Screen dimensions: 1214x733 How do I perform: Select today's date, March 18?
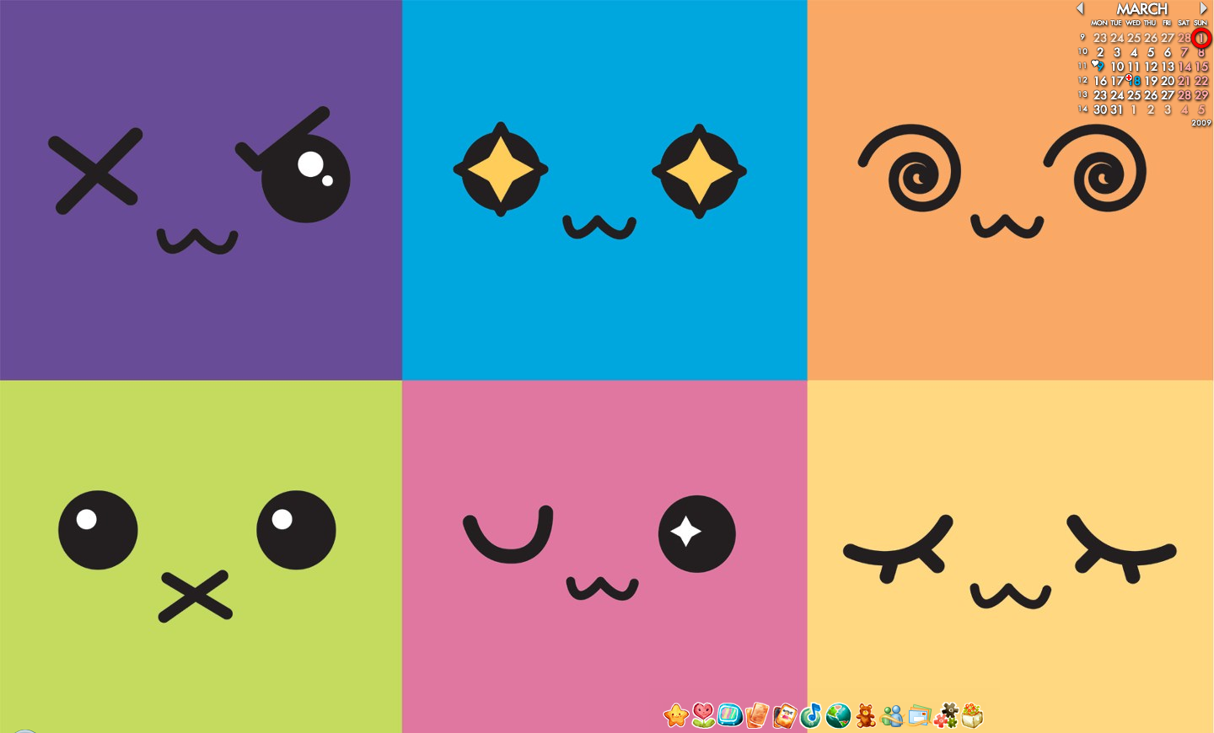[1136, 81]
